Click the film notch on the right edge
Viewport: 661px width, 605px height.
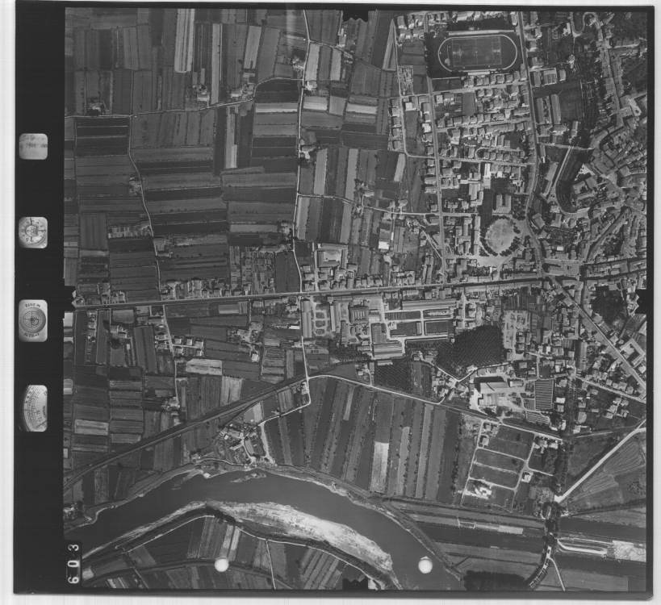point(643,301)
